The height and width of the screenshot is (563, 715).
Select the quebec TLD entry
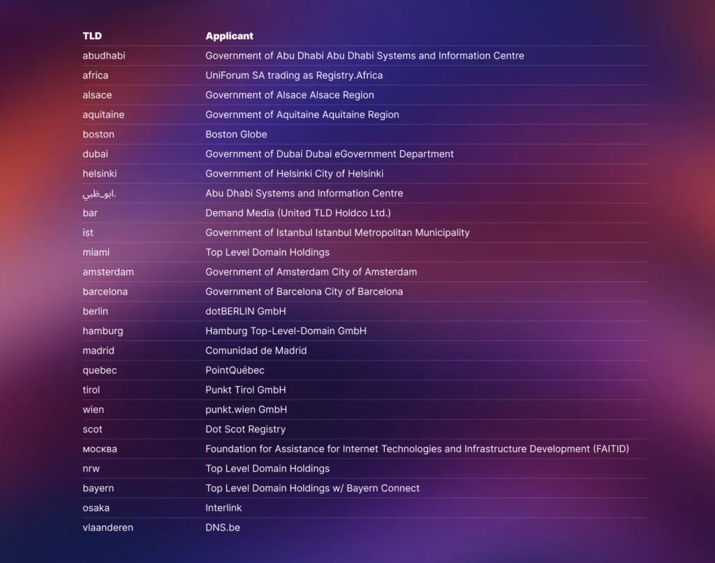click(100, 370)
